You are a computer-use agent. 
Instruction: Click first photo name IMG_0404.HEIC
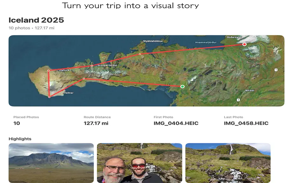point(176,123)
